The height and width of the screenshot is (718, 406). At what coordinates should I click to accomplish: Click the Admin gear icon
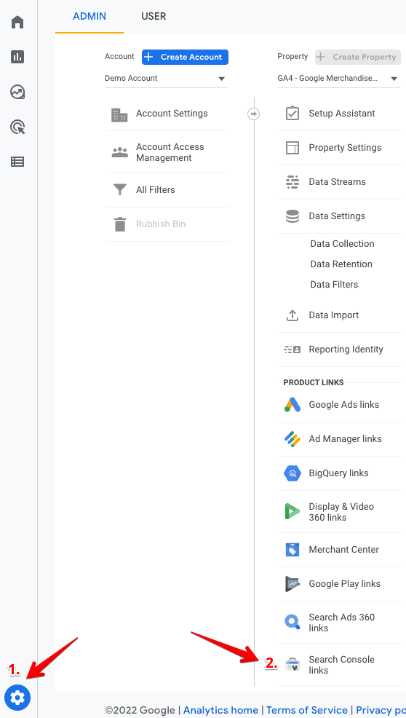pos(17,698)
